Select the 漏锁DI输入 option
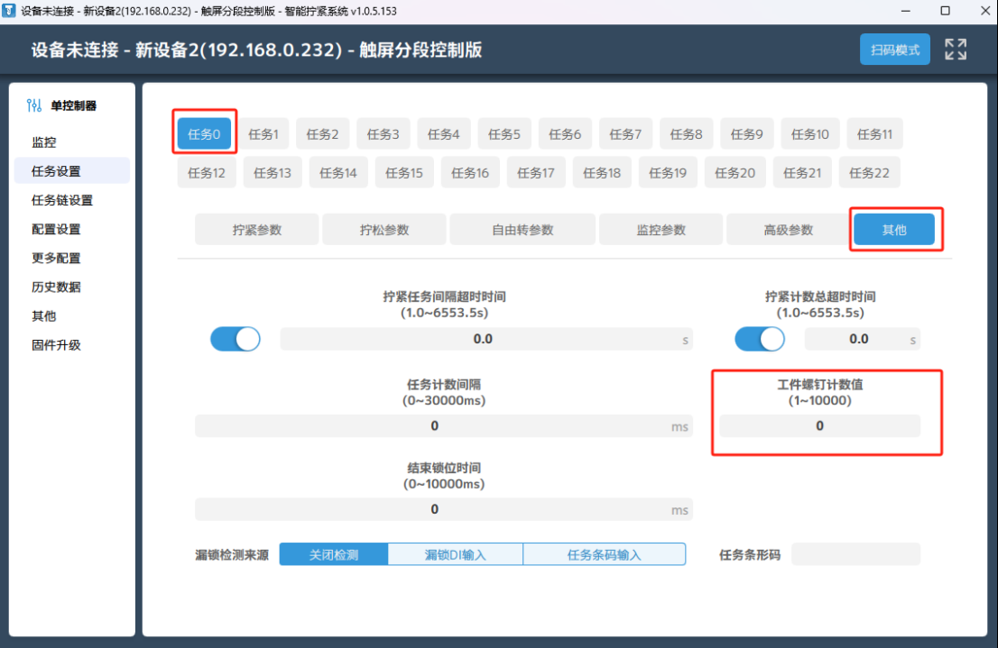 455,554
